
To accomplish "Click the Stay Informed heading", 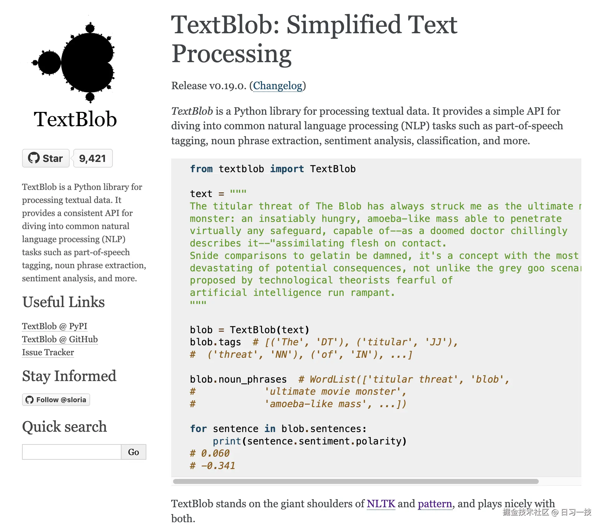I will (x=69, y=376).
